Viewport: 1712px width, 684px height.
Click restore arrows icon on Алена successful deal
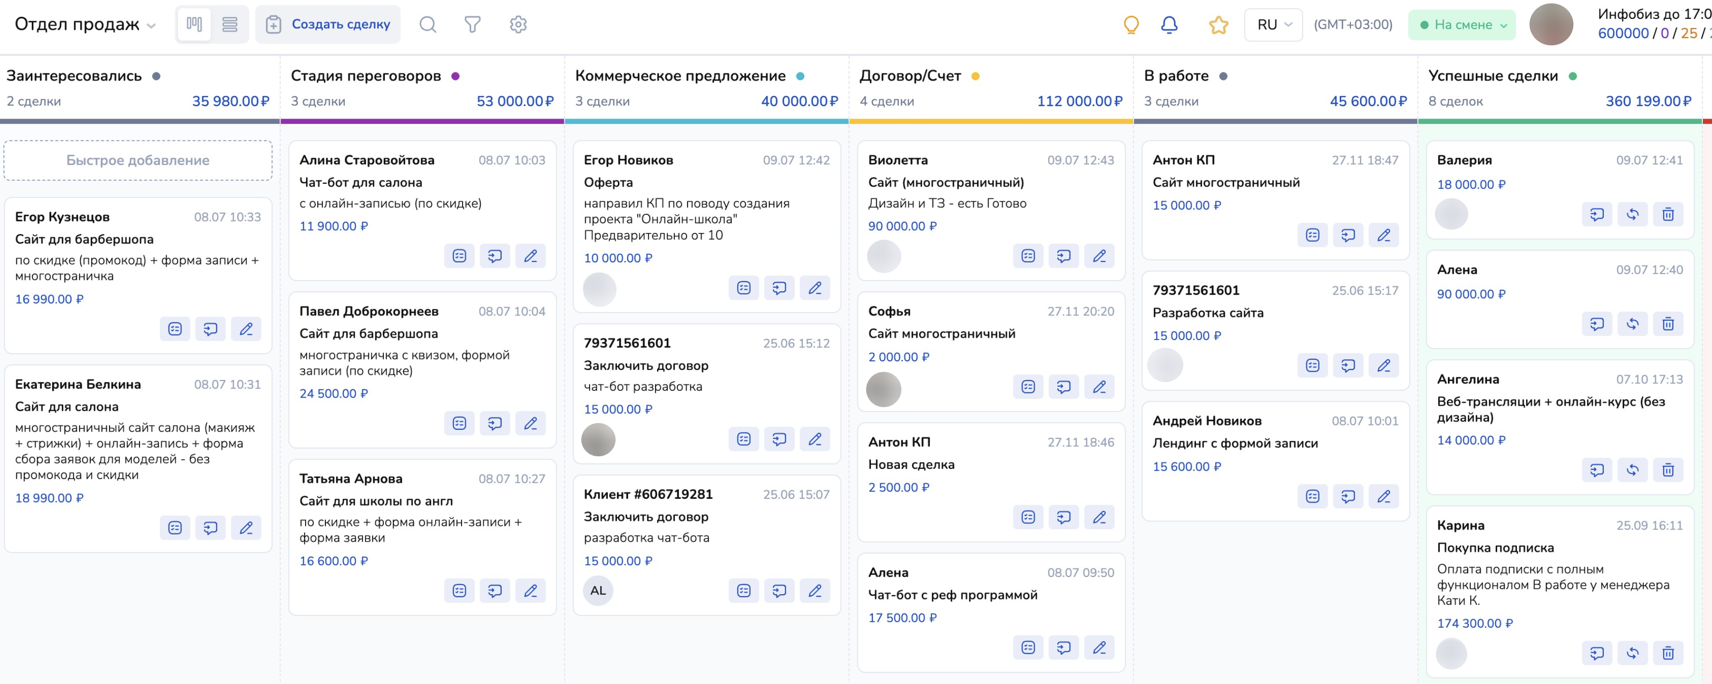1632,324
